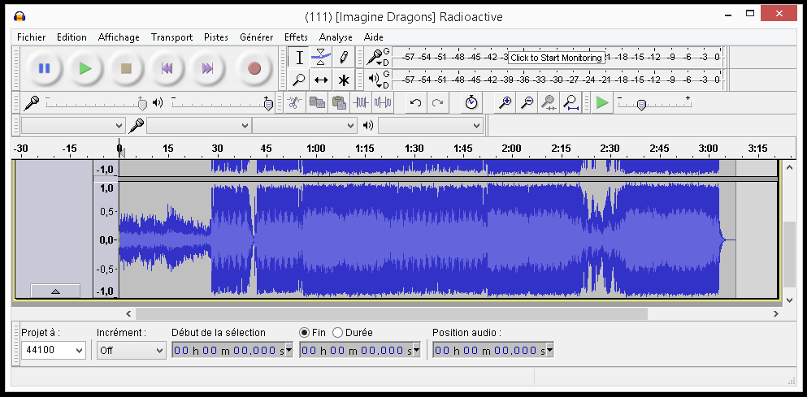Viewport: 807px width, 397px height.
Task: Click the Click to Start Monitoring meter
Action: pyautogui.click(x=556, y=58)
